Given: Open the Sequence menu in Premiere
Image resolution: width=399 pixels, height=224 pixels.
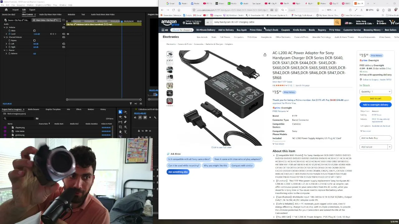Looking at the screenshot, I should (21, 5).
